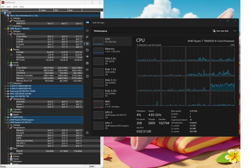Click the AMD Ryzen 7 7800X3D chip icon
This screenshot has height=168, width=250.
coord(8,28)
